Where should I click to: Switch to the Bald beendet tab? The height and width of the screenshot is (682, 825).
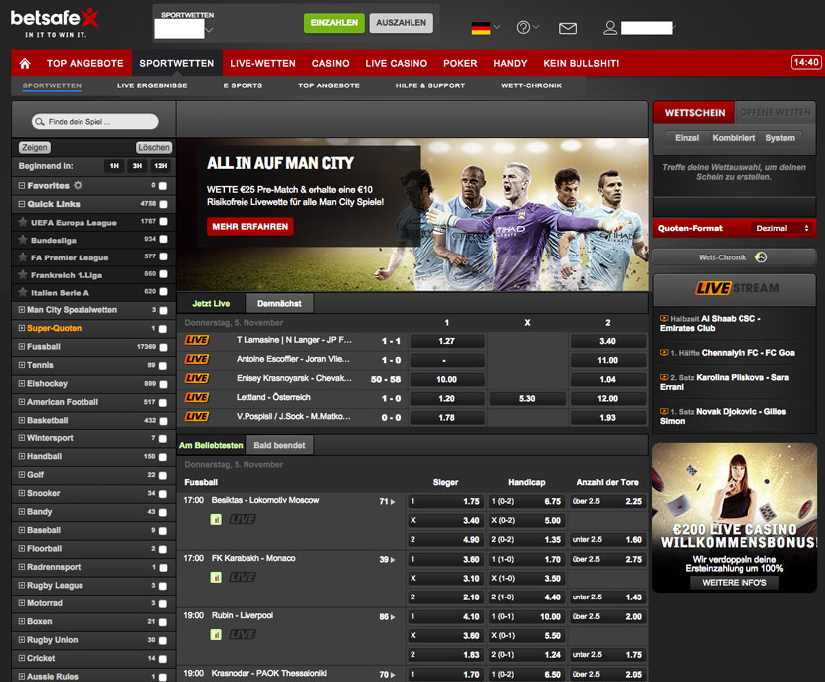279,445
